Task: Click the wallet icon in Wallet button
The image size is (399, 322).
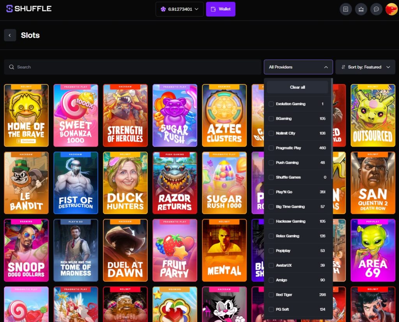Action: 213,9
